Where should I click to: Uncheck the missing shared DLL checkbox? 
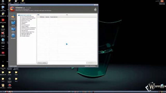click(x=21, y=17)
